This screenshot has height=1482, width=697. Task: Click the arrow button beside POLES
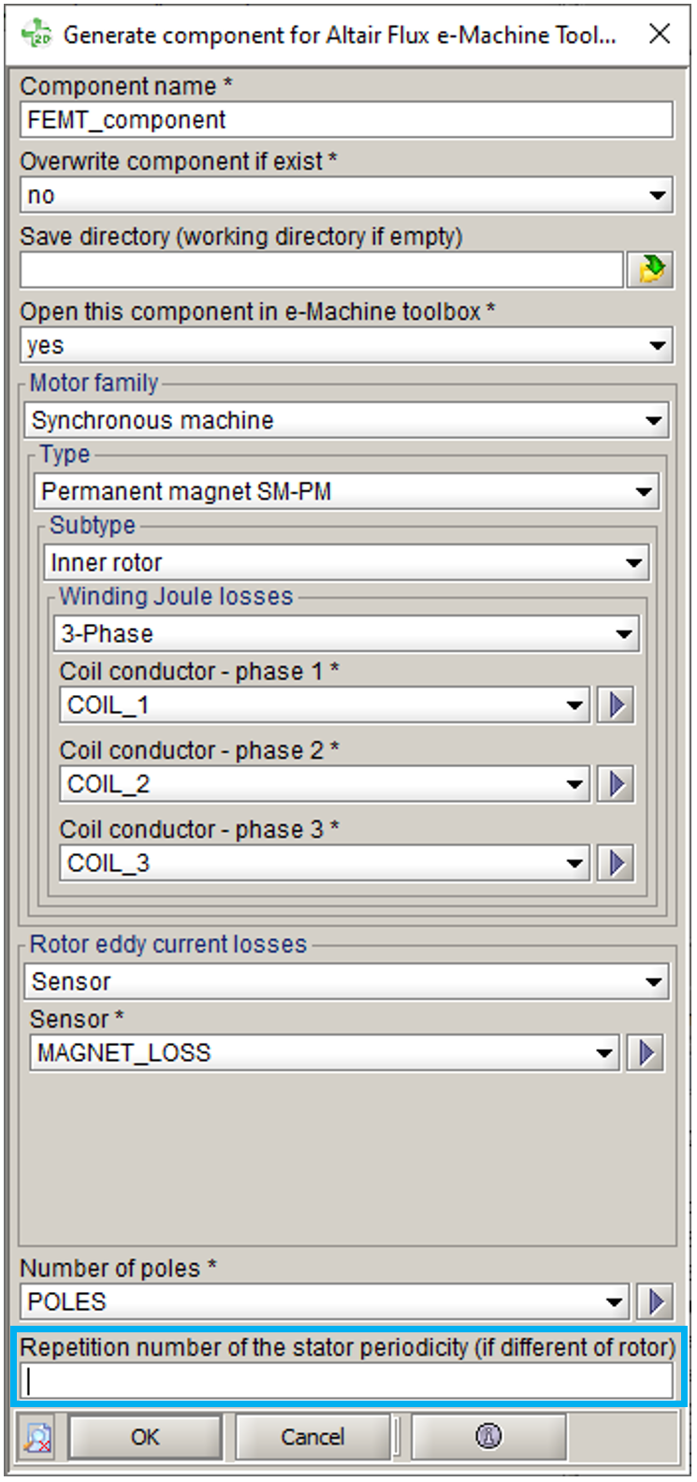click(x=656, y=1301)
